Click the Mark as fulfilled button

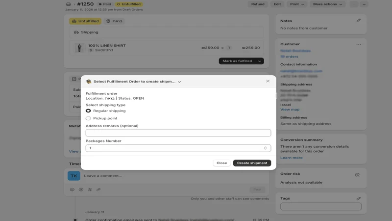[237, 61]
